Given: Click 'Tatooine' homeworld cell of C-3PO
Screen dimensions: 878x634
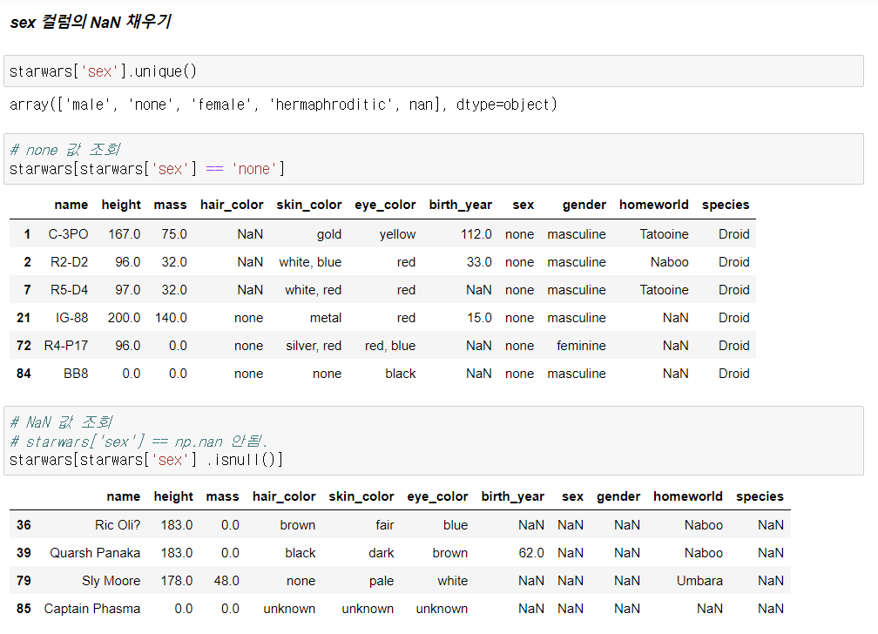Looking at the screenshot, I should coord(665,234).
